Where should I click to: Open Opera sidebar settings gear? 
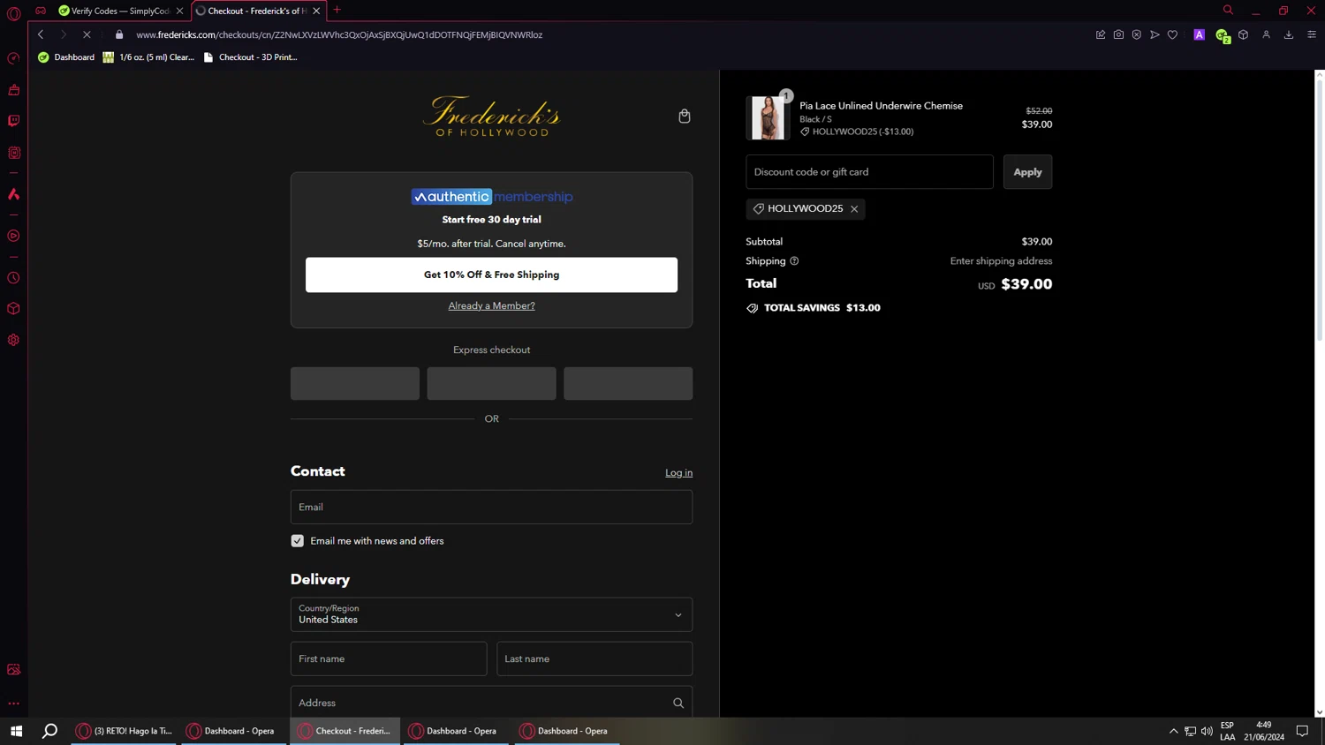pos(13,340)
